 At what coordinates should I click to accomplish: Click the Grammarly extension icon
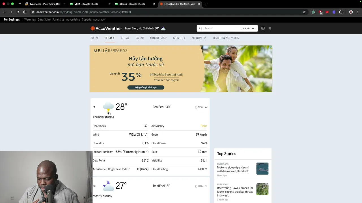[313, 12]
